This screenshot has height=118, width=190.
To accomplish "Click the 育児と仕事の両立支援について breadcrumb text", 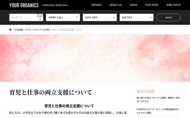I will coord(67,30).
